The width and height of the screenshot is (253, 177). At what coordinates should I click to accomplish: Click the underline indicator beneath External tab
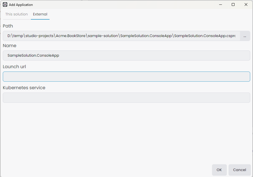tap(40, 19)
